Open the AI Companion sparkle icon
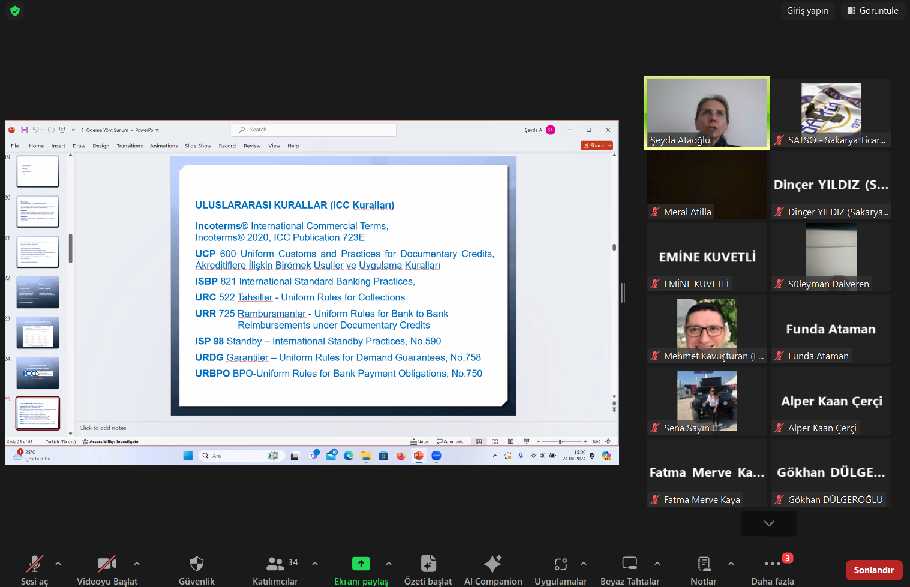 pyautogui.click(x=493, y=564)
